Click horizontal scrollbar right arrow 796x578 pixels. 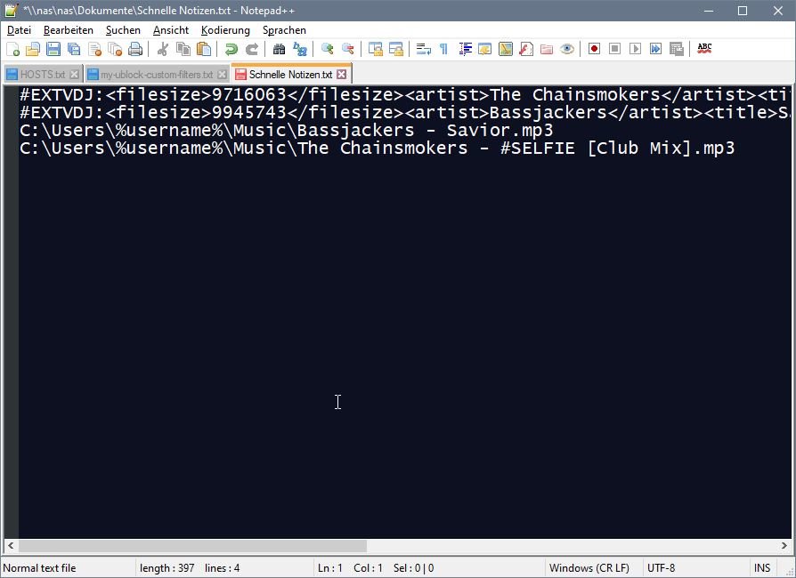pos(784,546)
